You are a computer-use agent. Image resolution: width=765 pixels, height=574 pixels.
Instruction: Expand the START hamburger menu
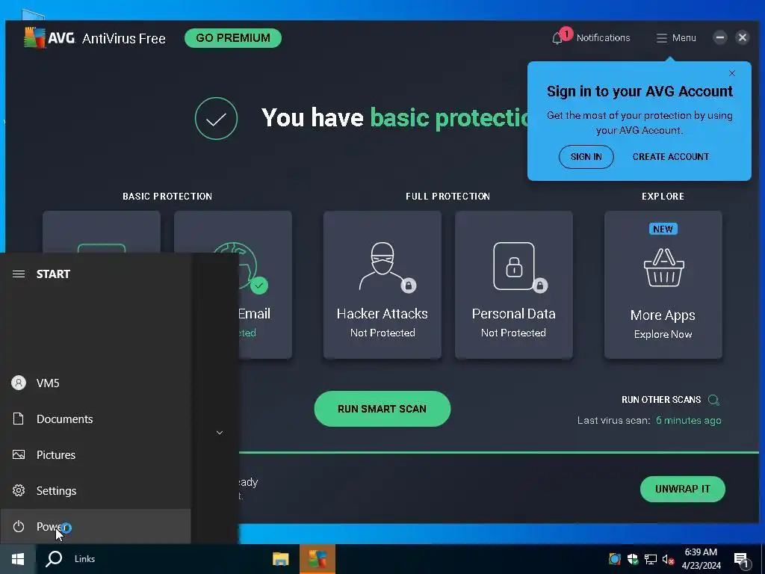click(19, 274)
